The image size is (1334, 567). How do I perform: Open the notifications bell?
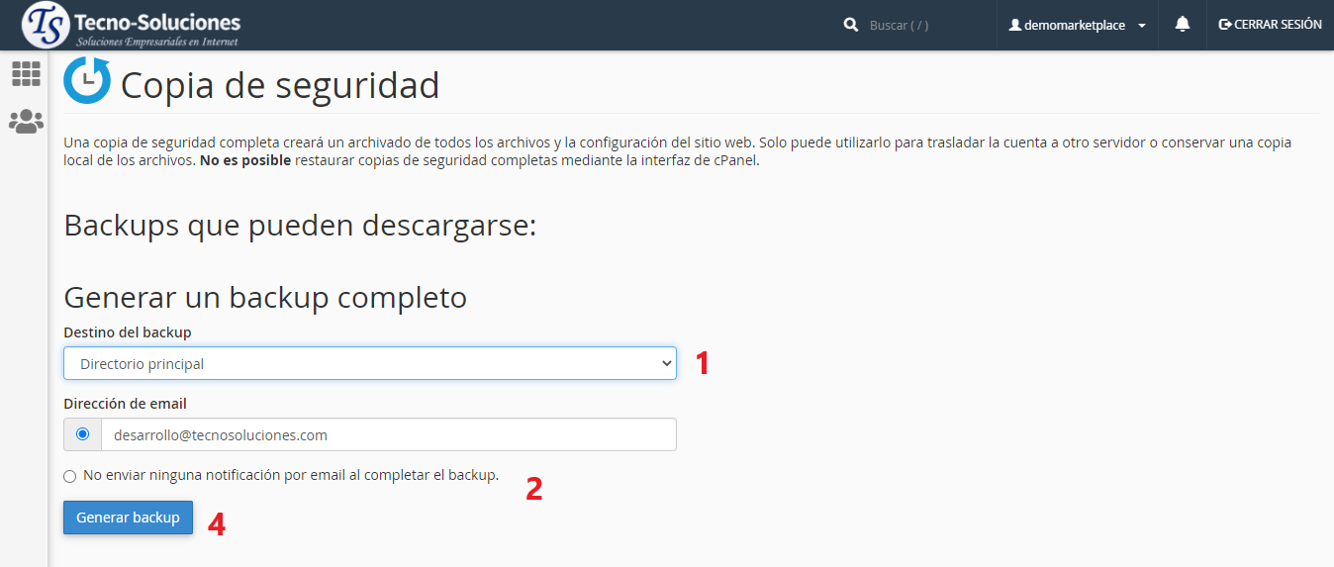(x=1182, y=25)
